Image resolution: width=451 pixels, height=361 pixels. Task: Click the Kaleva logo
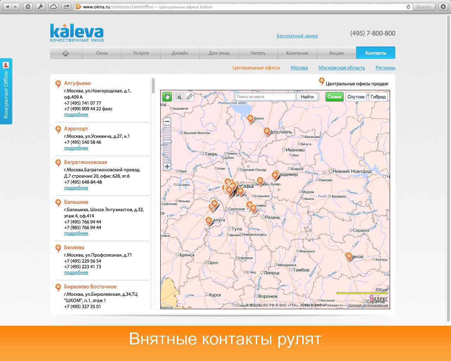76,32
